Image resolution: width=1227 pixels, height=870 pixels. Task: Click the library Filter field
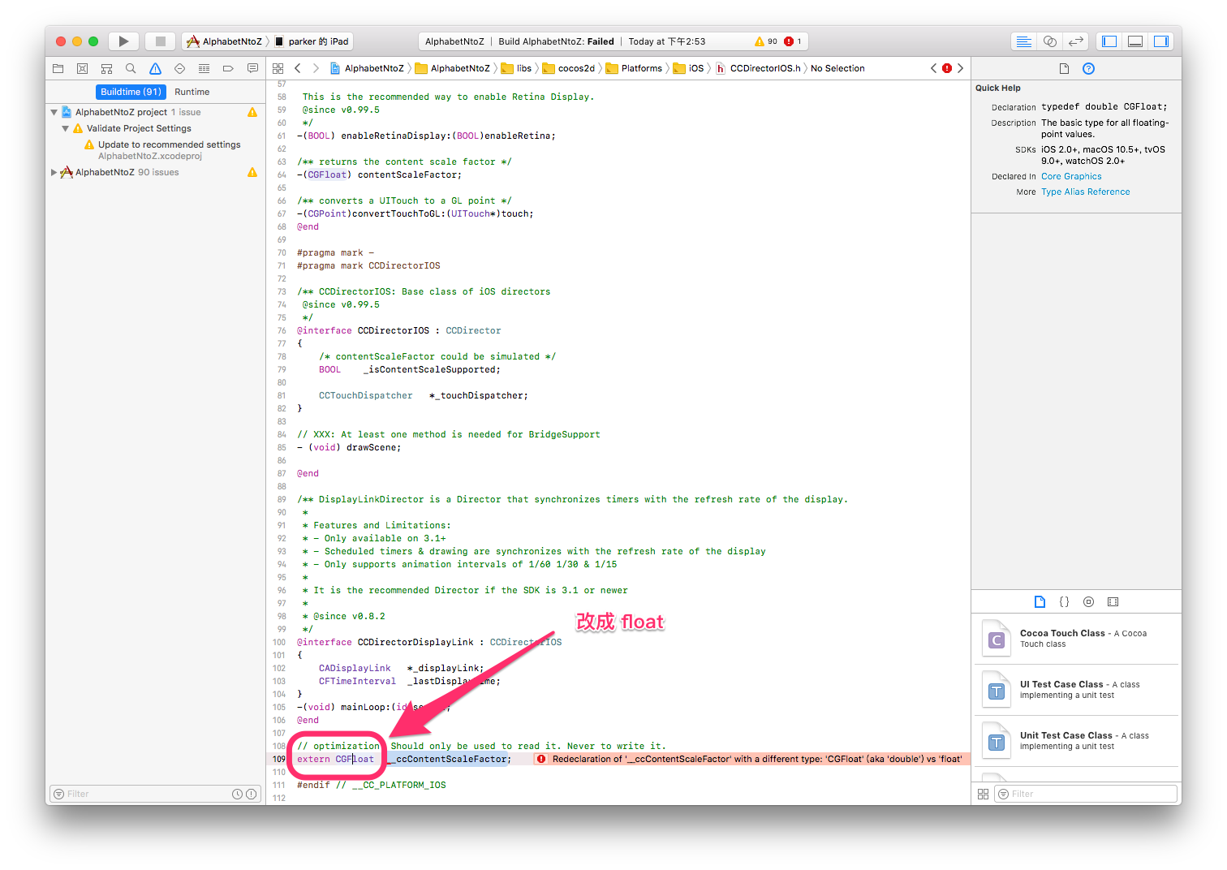[x=1086, y=795]
